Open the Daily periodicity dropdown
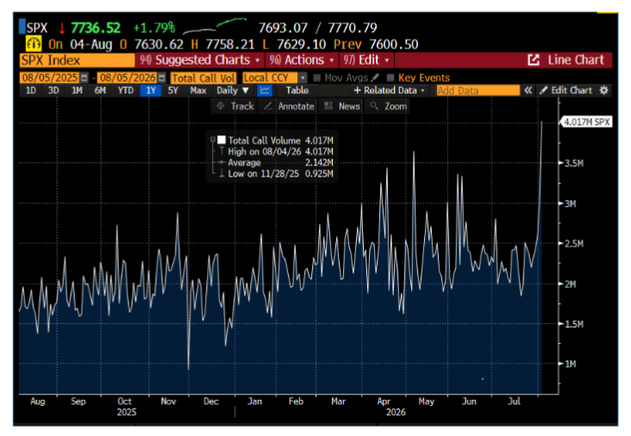This screenshot has height=436, width=631. pos(233,90)
